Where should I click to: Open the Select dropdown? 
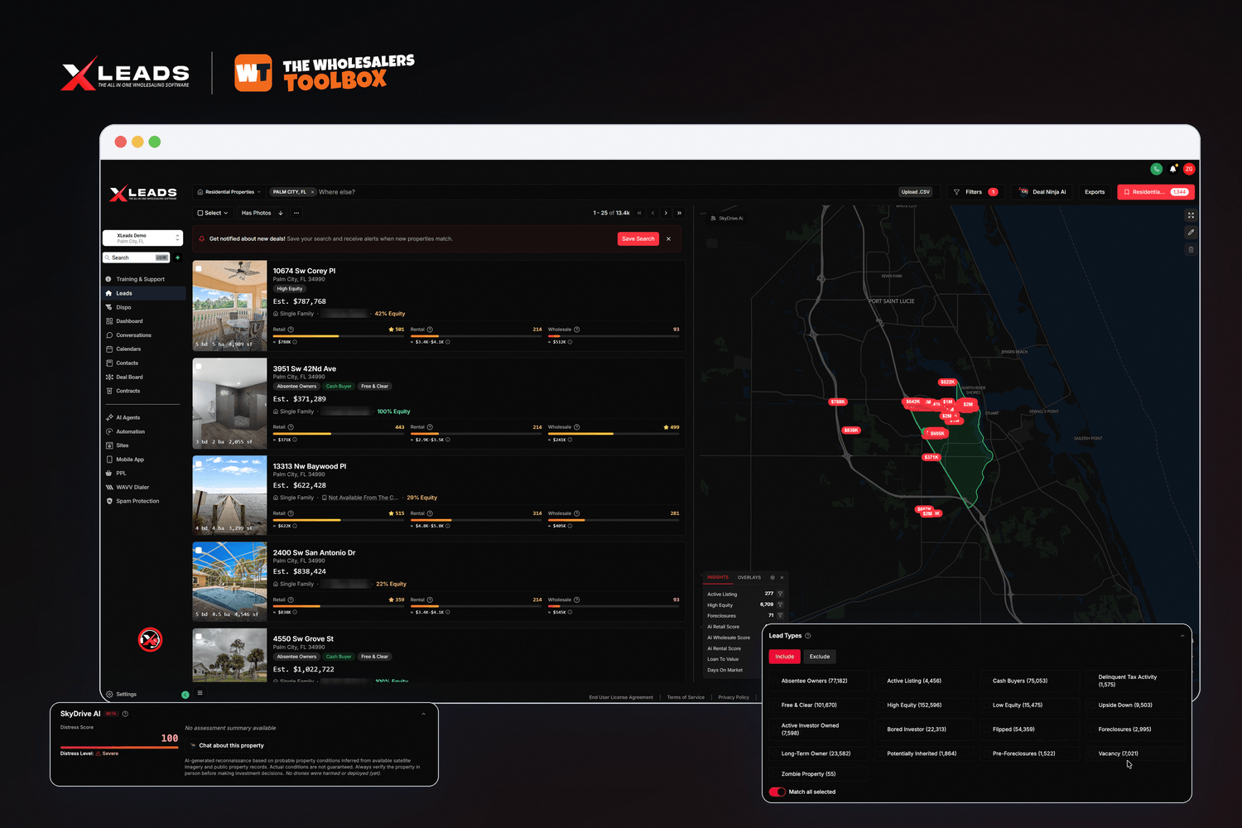(213, 214)
